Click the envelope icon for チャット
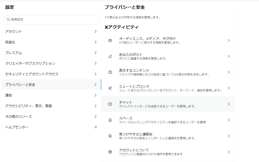 110,104
